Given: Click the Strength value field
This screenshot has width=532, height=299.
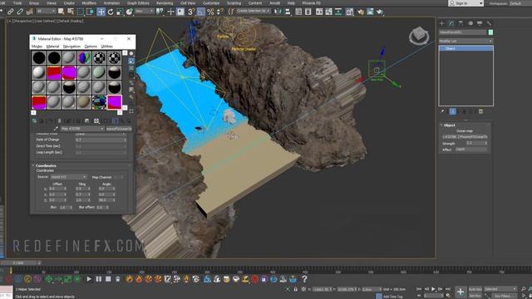Looking at the screenshot, I should pyautogui.click(x=476, y=143).
